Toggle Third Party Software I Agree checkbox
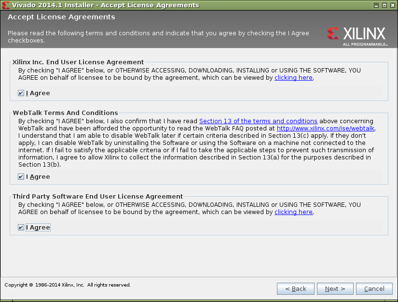Viewport: 398px width, 302px height. click(x=21, y=227)
